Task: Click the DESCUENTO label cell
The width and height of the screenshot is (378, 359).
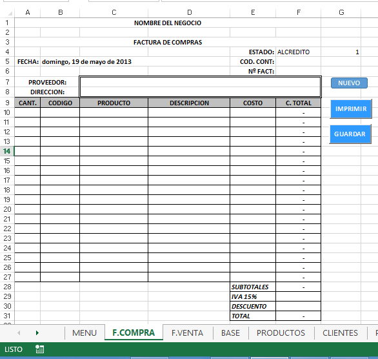Action: [253, 306]
